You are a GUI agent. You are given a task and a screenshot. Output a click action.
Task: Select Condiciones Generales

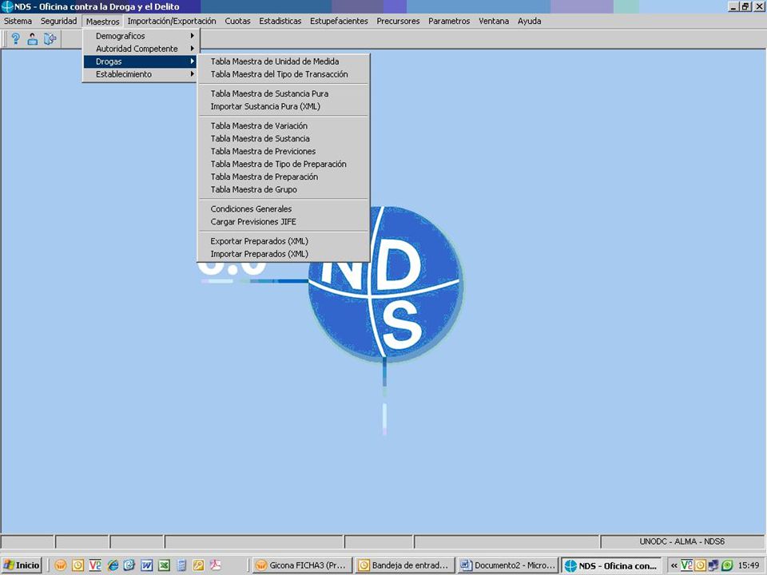(x=284, y=208)
